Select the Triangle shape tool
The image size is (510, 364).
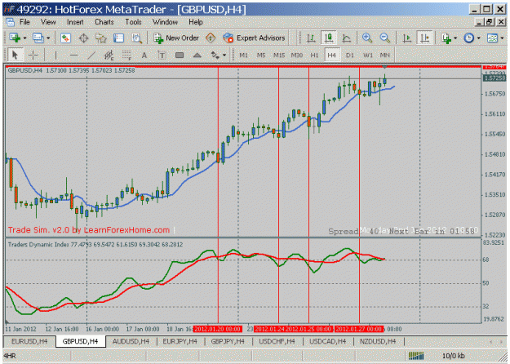click(197, 55)
